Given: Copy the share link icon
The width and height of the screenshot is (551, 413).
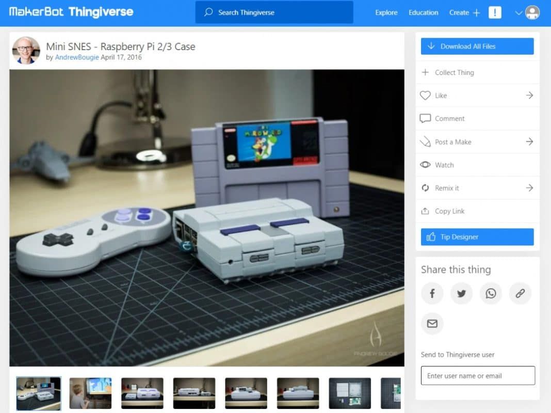Looking at the screenshot, I should point(520,293).
